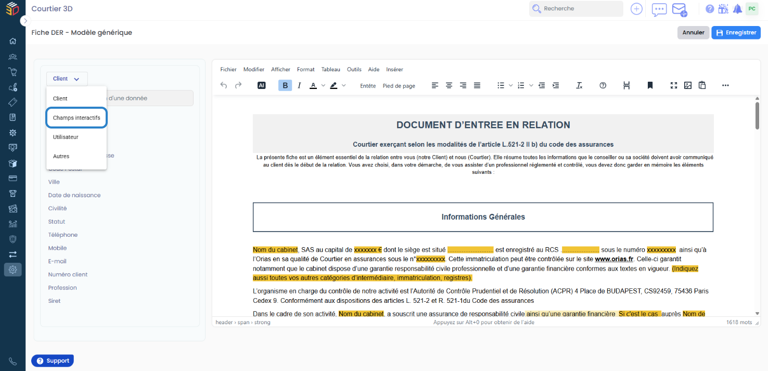Viewport: 768px width, 371px height.
Task: Go to Home in sidebar
Action: pyautogui.click(x=13, y=42)
